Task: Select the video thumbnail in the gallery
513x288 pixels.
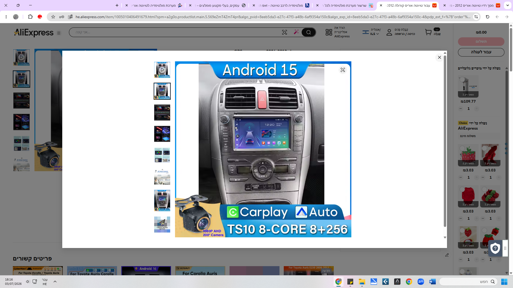Action: (162, 70)
